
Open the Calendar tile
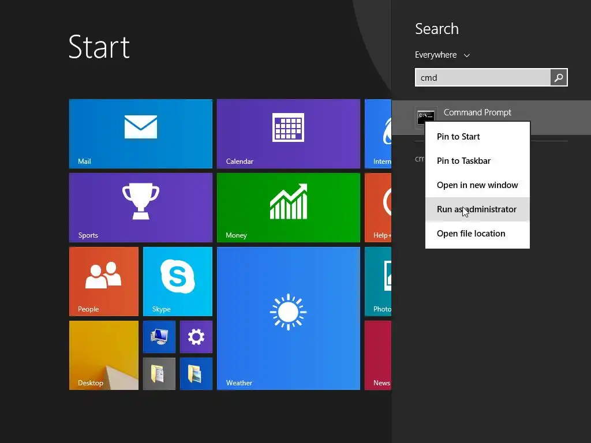(289, 134)
